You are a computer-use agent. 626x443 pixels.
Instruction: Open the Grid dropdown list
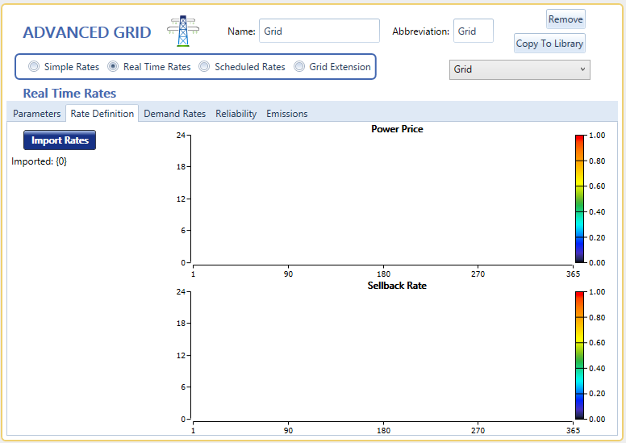tap(520, 69)
